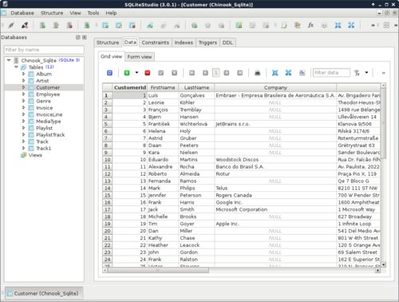Screen dimensions: 399x302
Task: Click the remove database icon with red mark
Action: [x=69, y=26]
